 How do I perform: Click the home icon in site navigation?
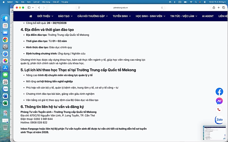pyautogui.click(x=31, y=16)
